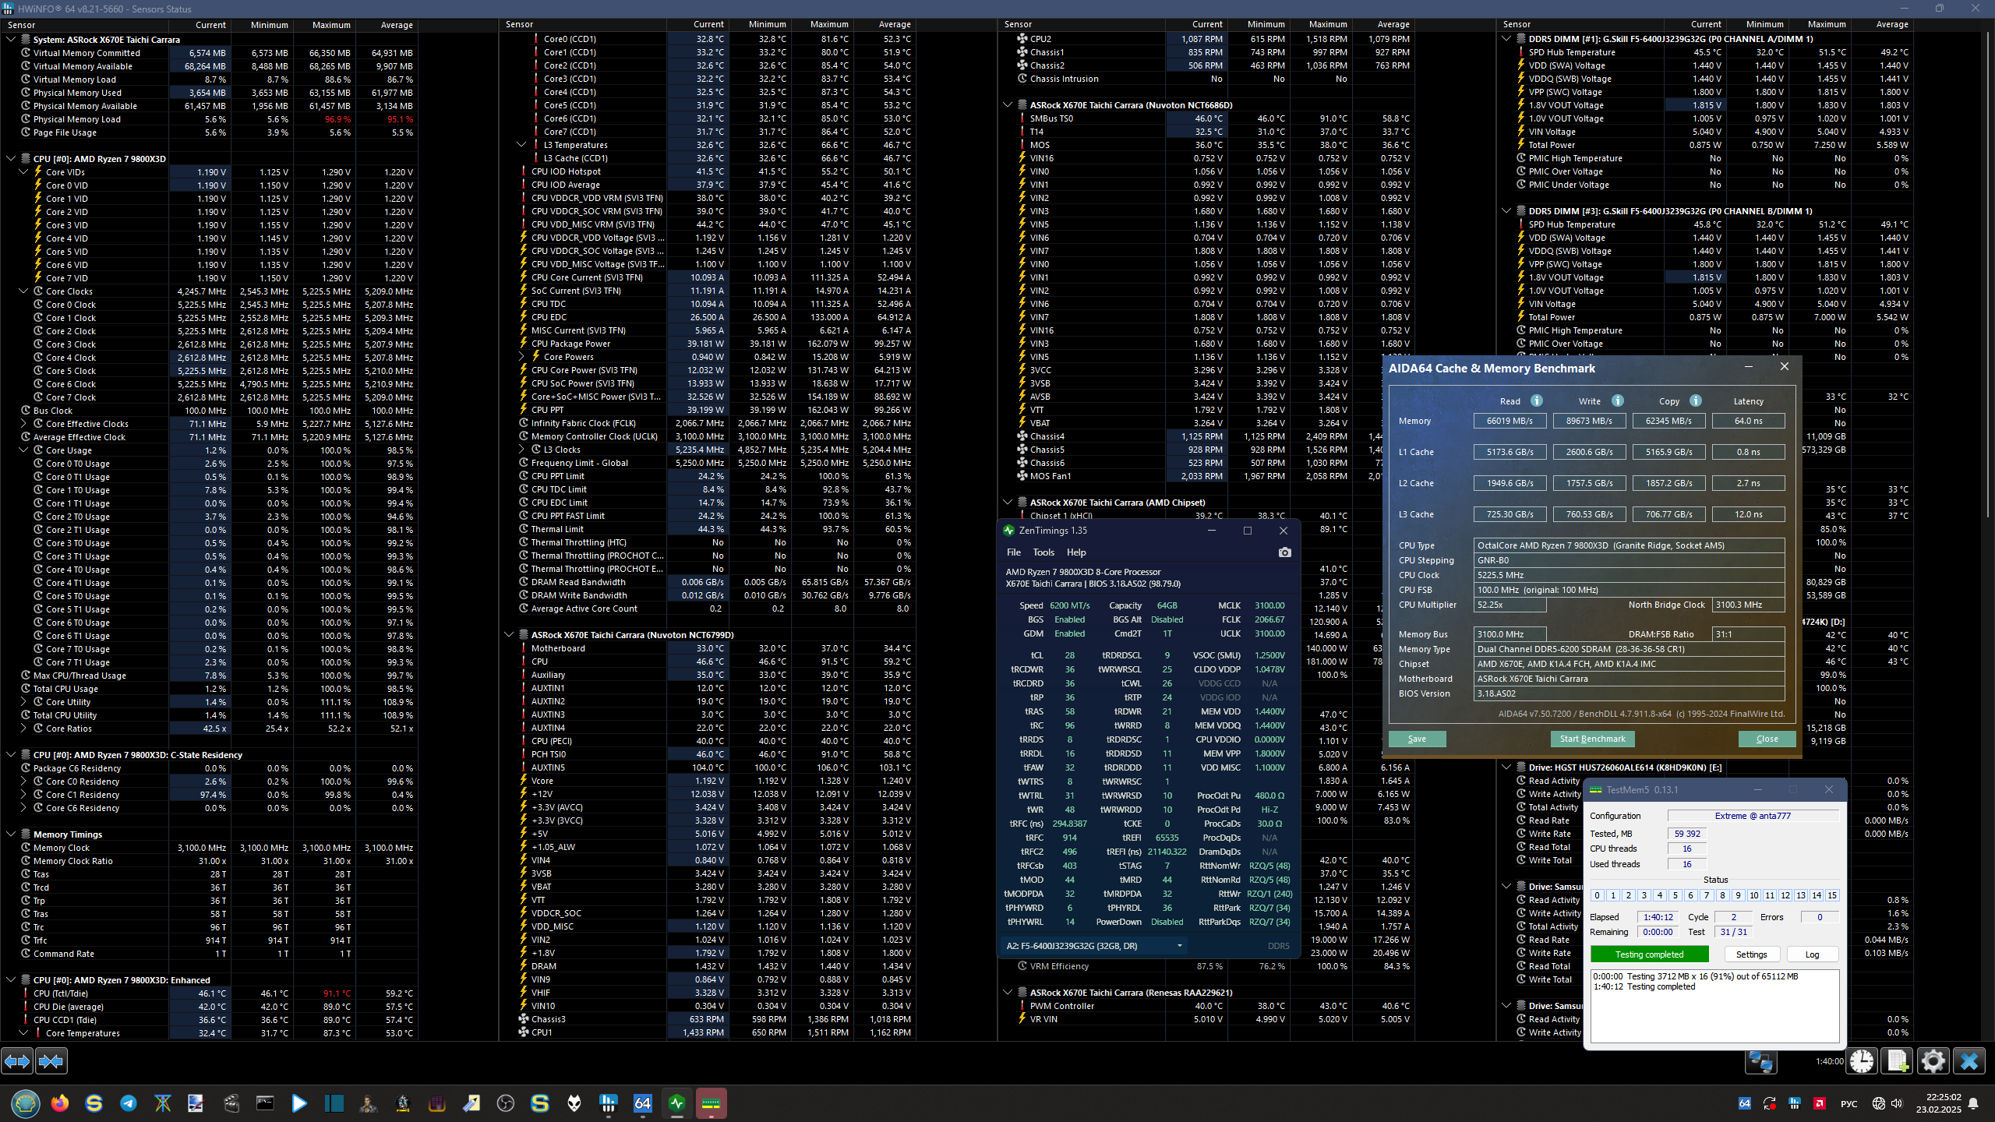The width and height of the screenshot is (1995, 1122).
Task: Click the Read info icon in AIDA64
Action: (1537, 400)
